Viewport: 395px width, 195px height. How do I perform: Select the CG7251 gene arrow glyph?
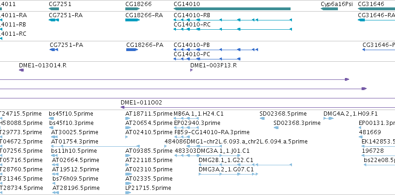coord(54,9)
